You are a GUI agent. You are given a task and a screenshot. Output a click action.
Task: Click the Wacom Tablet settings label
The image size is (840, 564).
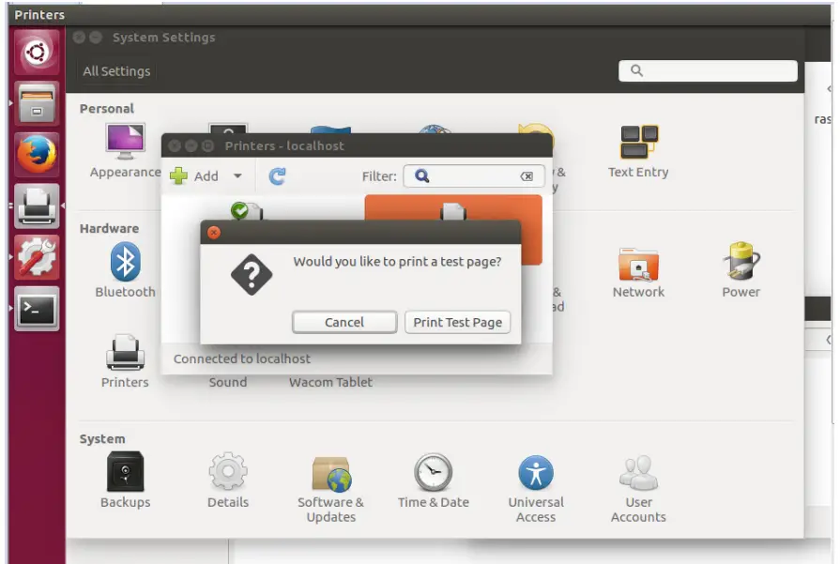coord(330,382)
